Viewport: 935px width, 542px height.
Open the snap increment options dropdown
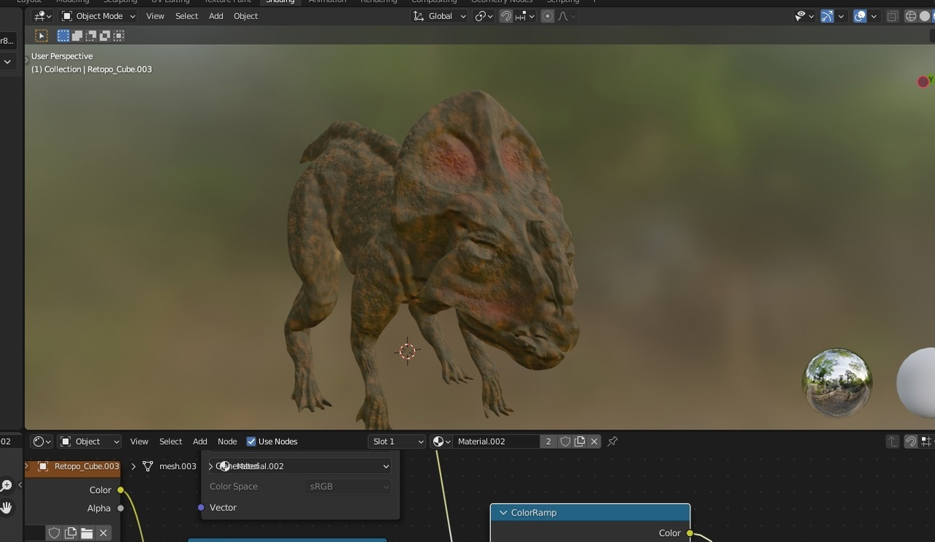(x=524, y=16)
